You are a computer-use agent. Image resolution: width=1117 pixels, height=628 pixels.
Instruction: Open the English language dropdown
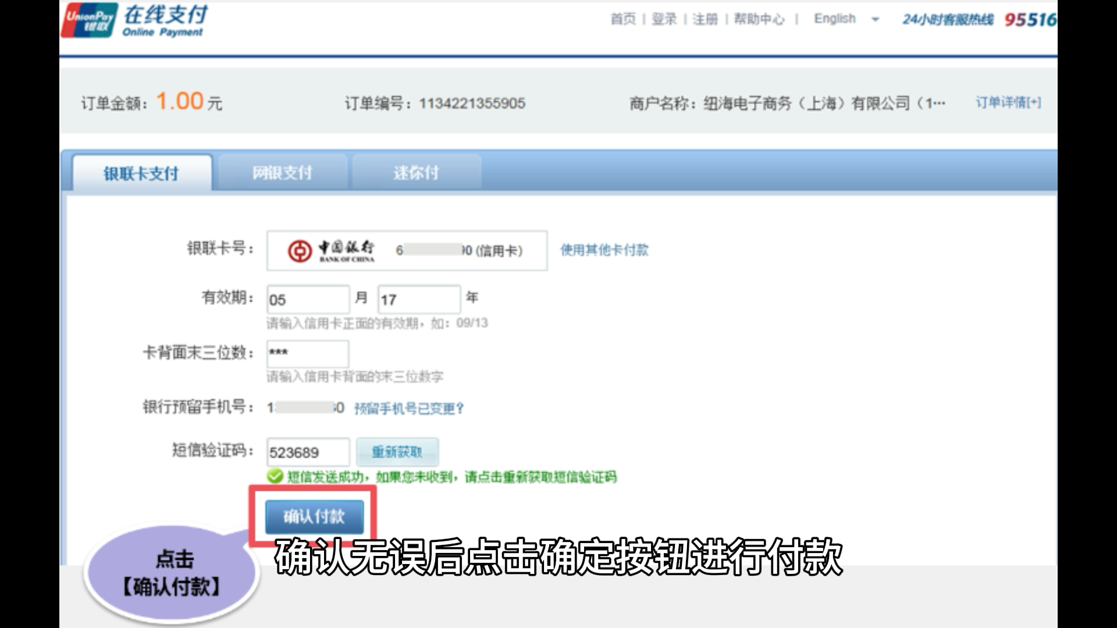pos(846,19)
